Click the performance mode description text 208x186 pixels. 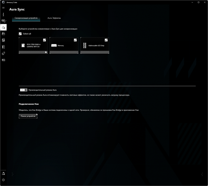(x=74, y=95)
